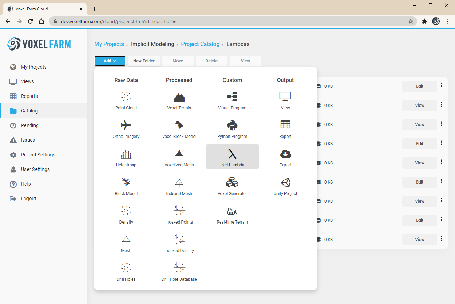
Task: Select the Heightmap raw data type
Action: pyautogui.click(x=126, y=158)
